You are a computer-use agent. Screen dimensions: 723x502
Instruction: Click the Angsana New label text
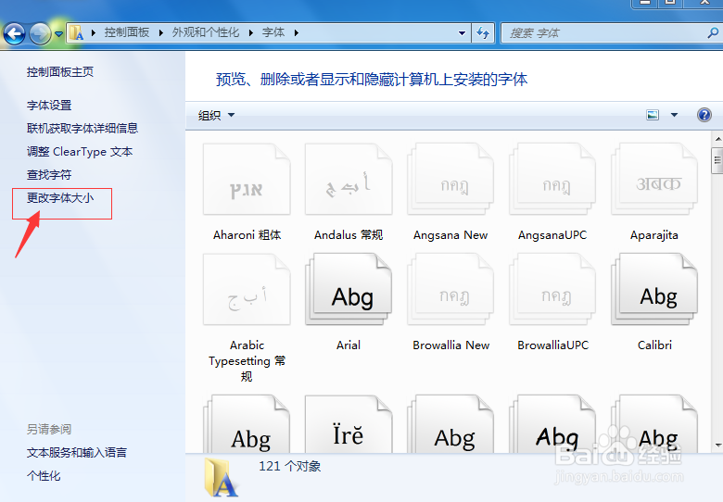point(450,235)
